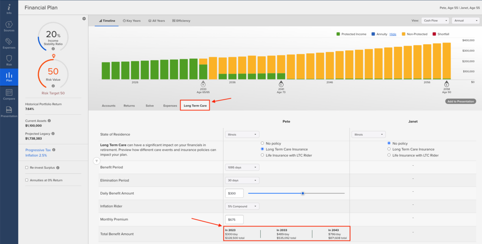
Task: Open the Risk shield section
Action: pyautogui.click(x=9, y=61)
